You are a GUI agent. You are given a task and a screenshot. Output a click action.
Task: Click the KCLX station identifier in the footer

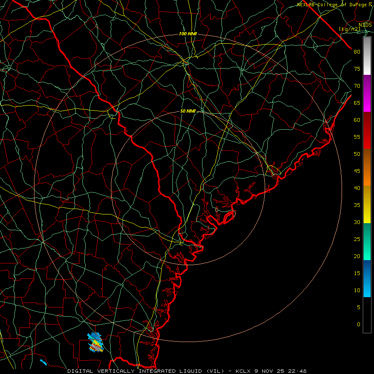(243, 371)
